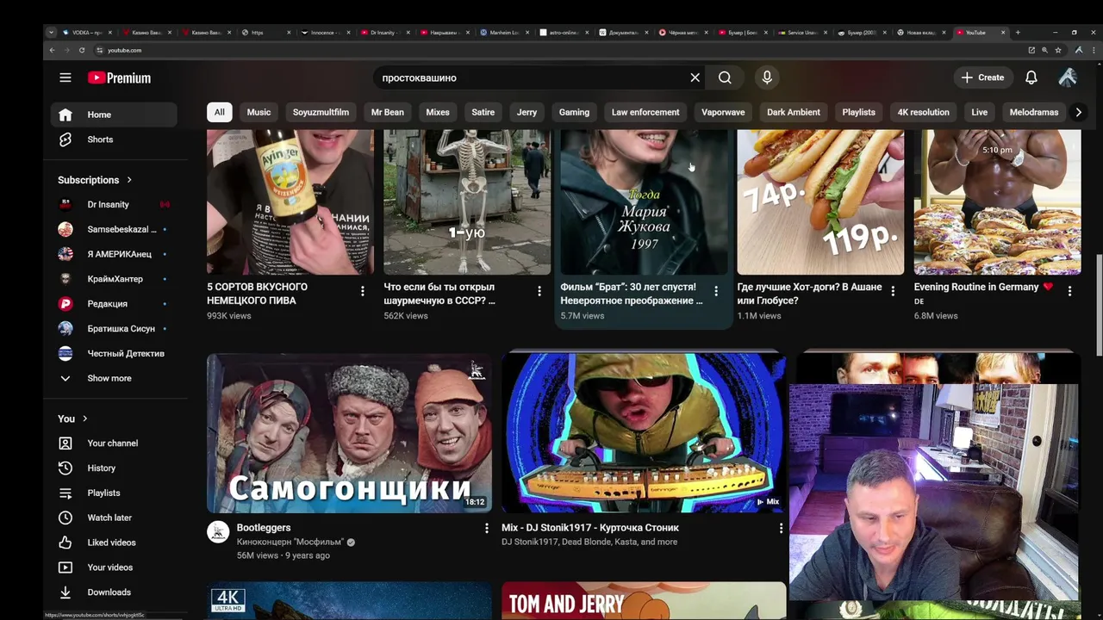The image size is (1103, 620).
Task: Open options for Evening Routine in Germany
Action: pos(1069,291)
